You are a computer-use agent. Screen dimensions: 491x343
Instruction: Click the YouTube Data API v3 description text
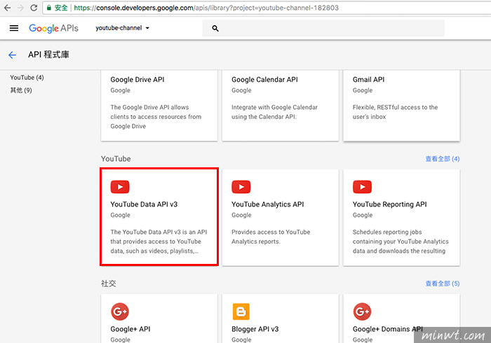coord(159,241)
